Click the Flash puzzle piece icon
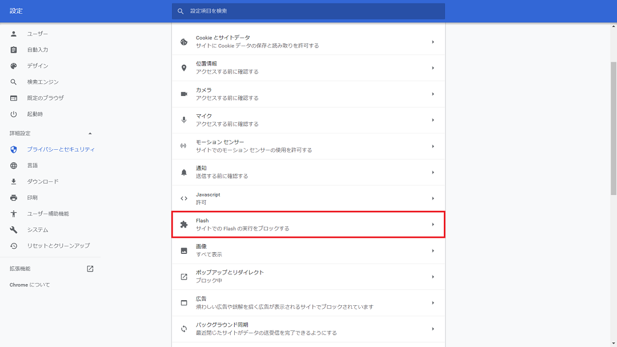 tap(184, 225)
